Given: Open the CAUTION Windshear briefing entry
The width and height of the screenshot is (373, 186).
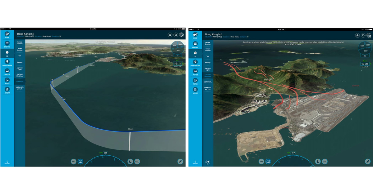Looking at the screenshot, I should pos(20,75).
